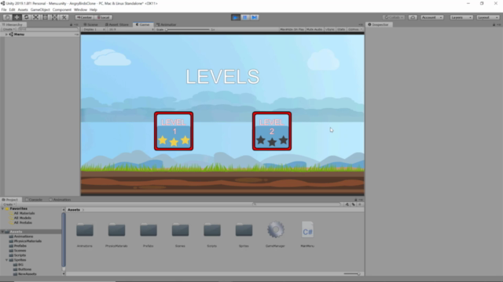The width and height of the screenshot is (503, 282).
Task: Collapse the Sprites folder in tree
Action: click(x=7, y=260)
